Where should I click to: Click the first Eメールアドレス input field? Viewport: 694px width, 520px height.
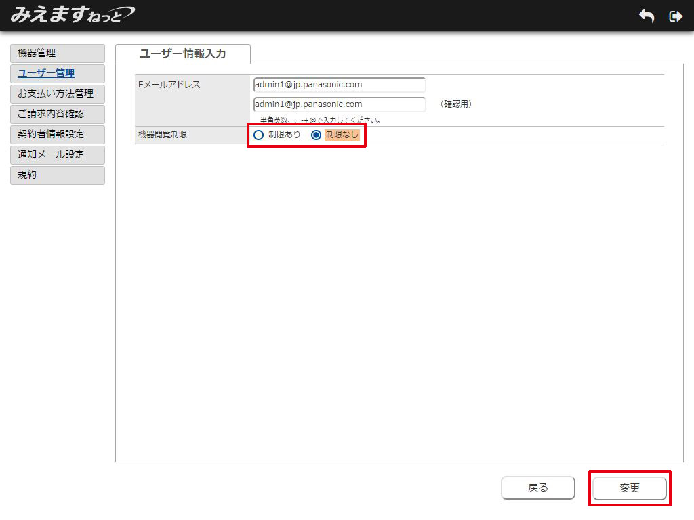pos(339,85)
